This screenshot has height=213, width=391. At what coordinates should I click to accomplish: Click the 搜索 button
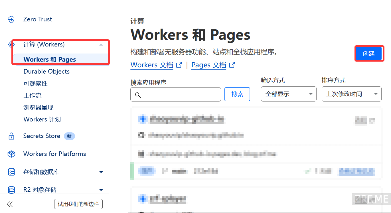point(237,94)
